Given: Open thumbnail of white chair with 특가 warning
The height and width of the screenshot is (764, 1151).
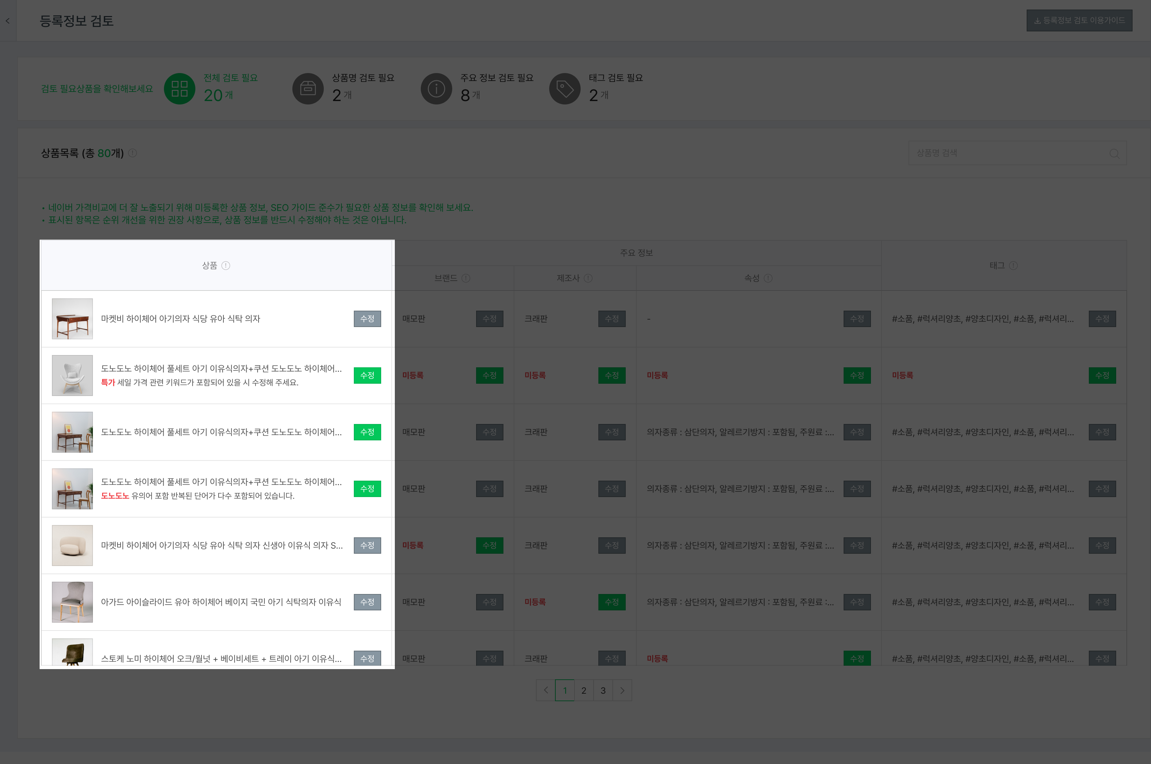Looking at the screenshot, I should click(x=72, y=375).
